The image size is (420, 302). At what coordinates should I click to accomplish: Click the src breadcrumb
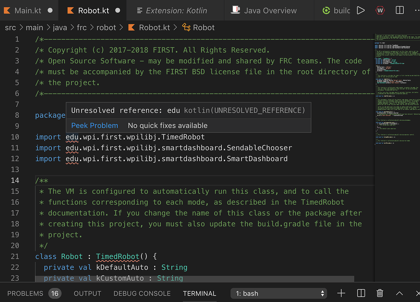point(11,27)
